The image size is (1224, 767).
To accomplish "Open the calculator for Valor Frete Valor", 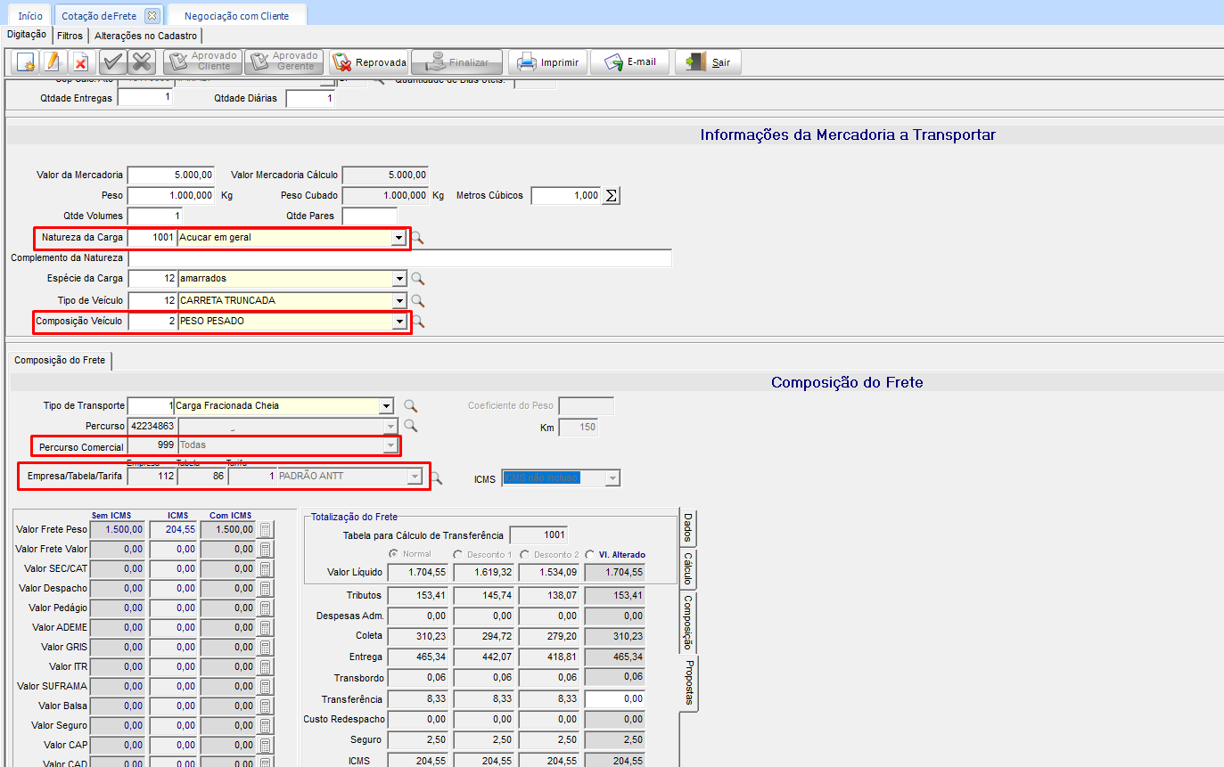I will pyautogui.click(x=265, y=550).
